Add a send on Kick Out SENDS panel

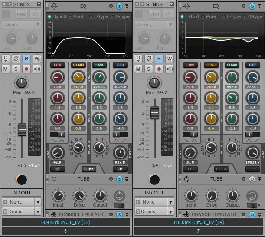coord(172,4)
